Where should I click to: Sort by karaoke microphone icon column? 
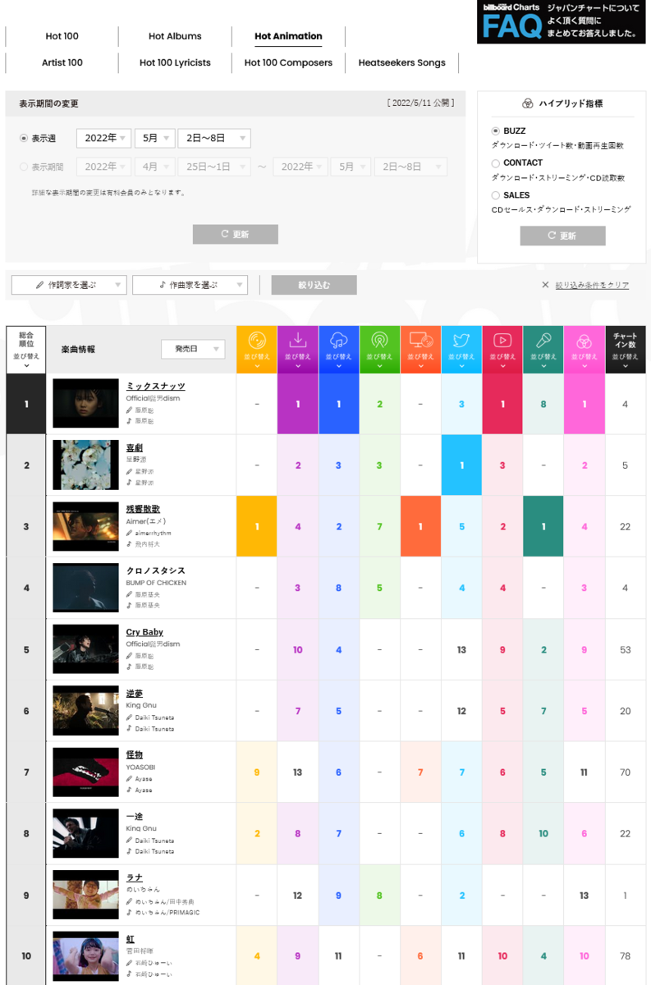click(x=543, y=350)
